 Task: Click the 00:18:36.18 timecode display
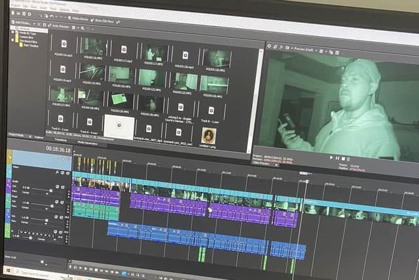tap(58, 149)
